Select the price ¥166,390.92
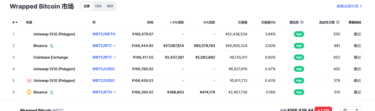Viewport: 375px width, 111px height. pos(142,92)
